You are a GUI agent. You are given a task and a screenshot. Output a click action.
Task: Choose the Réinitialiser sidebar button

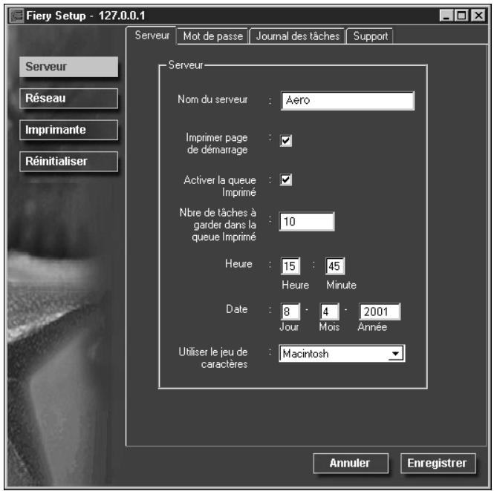pyautogui.click(x=68, y=162)
